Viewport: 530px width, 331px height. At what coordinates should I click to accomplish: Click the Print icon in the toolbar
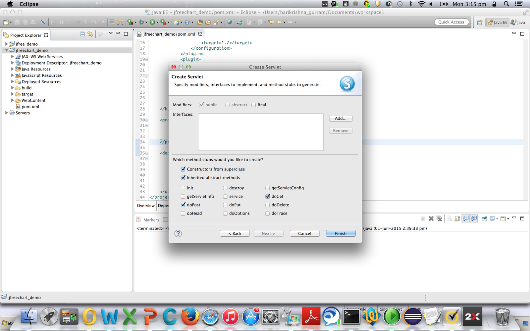tap(32, 22)
